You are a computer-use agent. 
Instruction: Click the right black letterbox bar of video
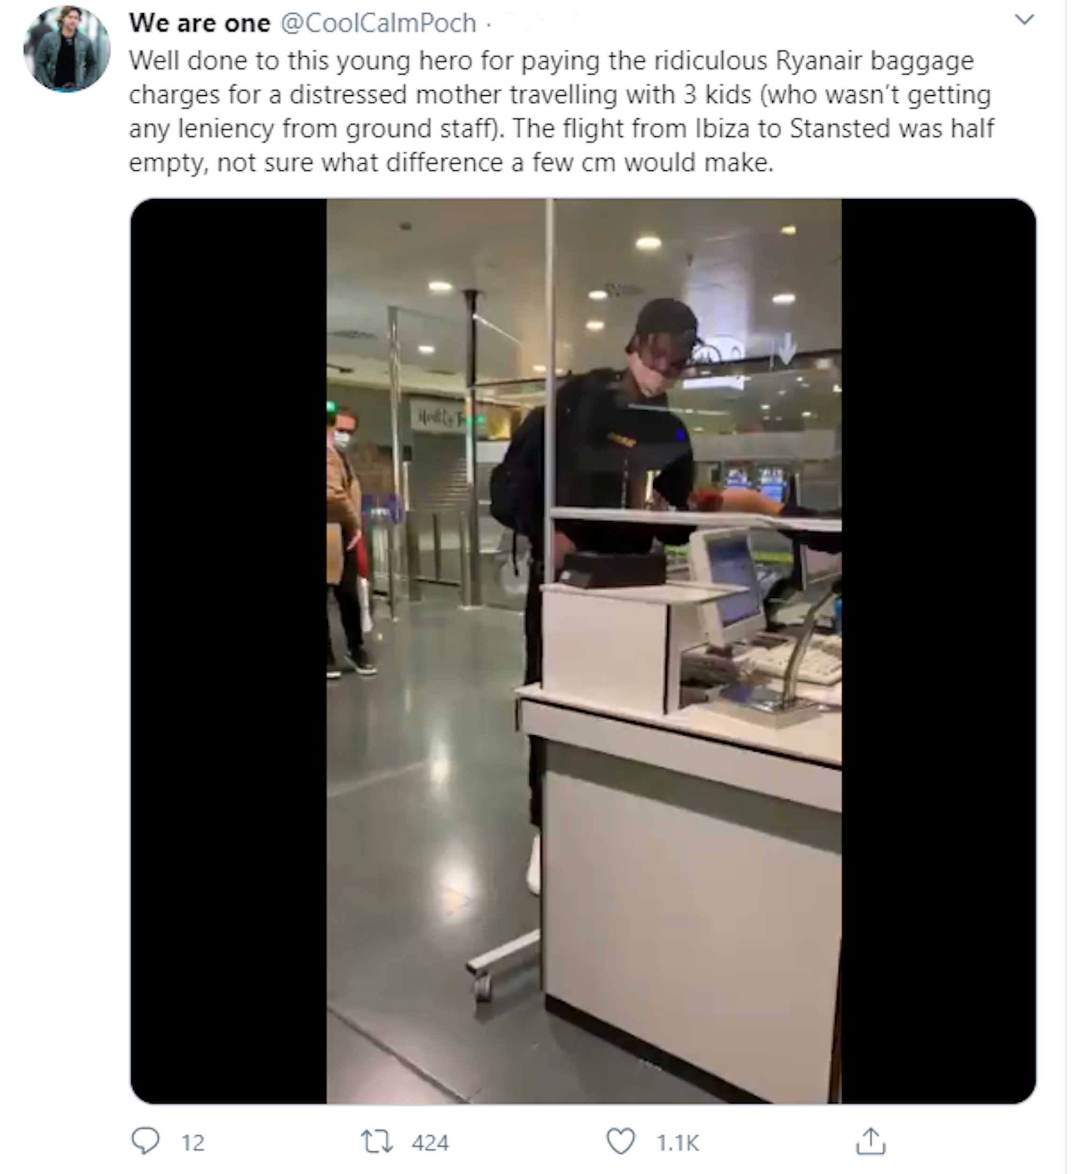click(x=939, y=651)
